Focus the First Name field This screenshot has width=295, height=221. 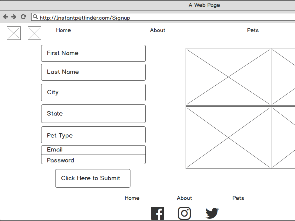(x=93, y=53)
